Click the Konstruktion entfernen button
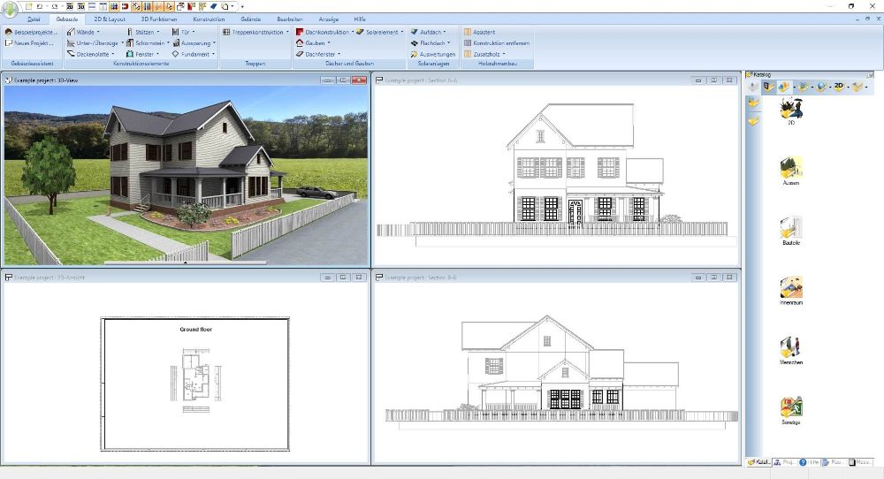This screenshot has height=479, width=884. [497, 42]
